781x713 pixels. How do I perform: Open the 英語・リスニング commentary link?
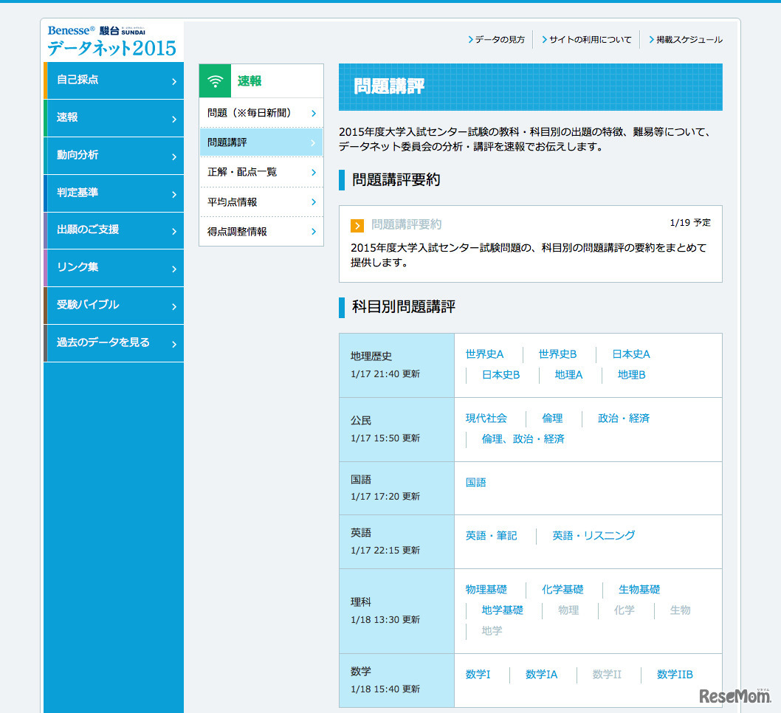[x=594, y=536]
